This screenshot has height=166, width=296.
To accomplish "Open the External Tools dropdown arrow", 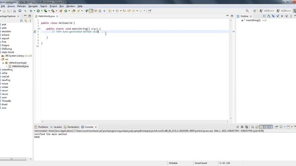I will pyautogui.click(x=56, y=11).
